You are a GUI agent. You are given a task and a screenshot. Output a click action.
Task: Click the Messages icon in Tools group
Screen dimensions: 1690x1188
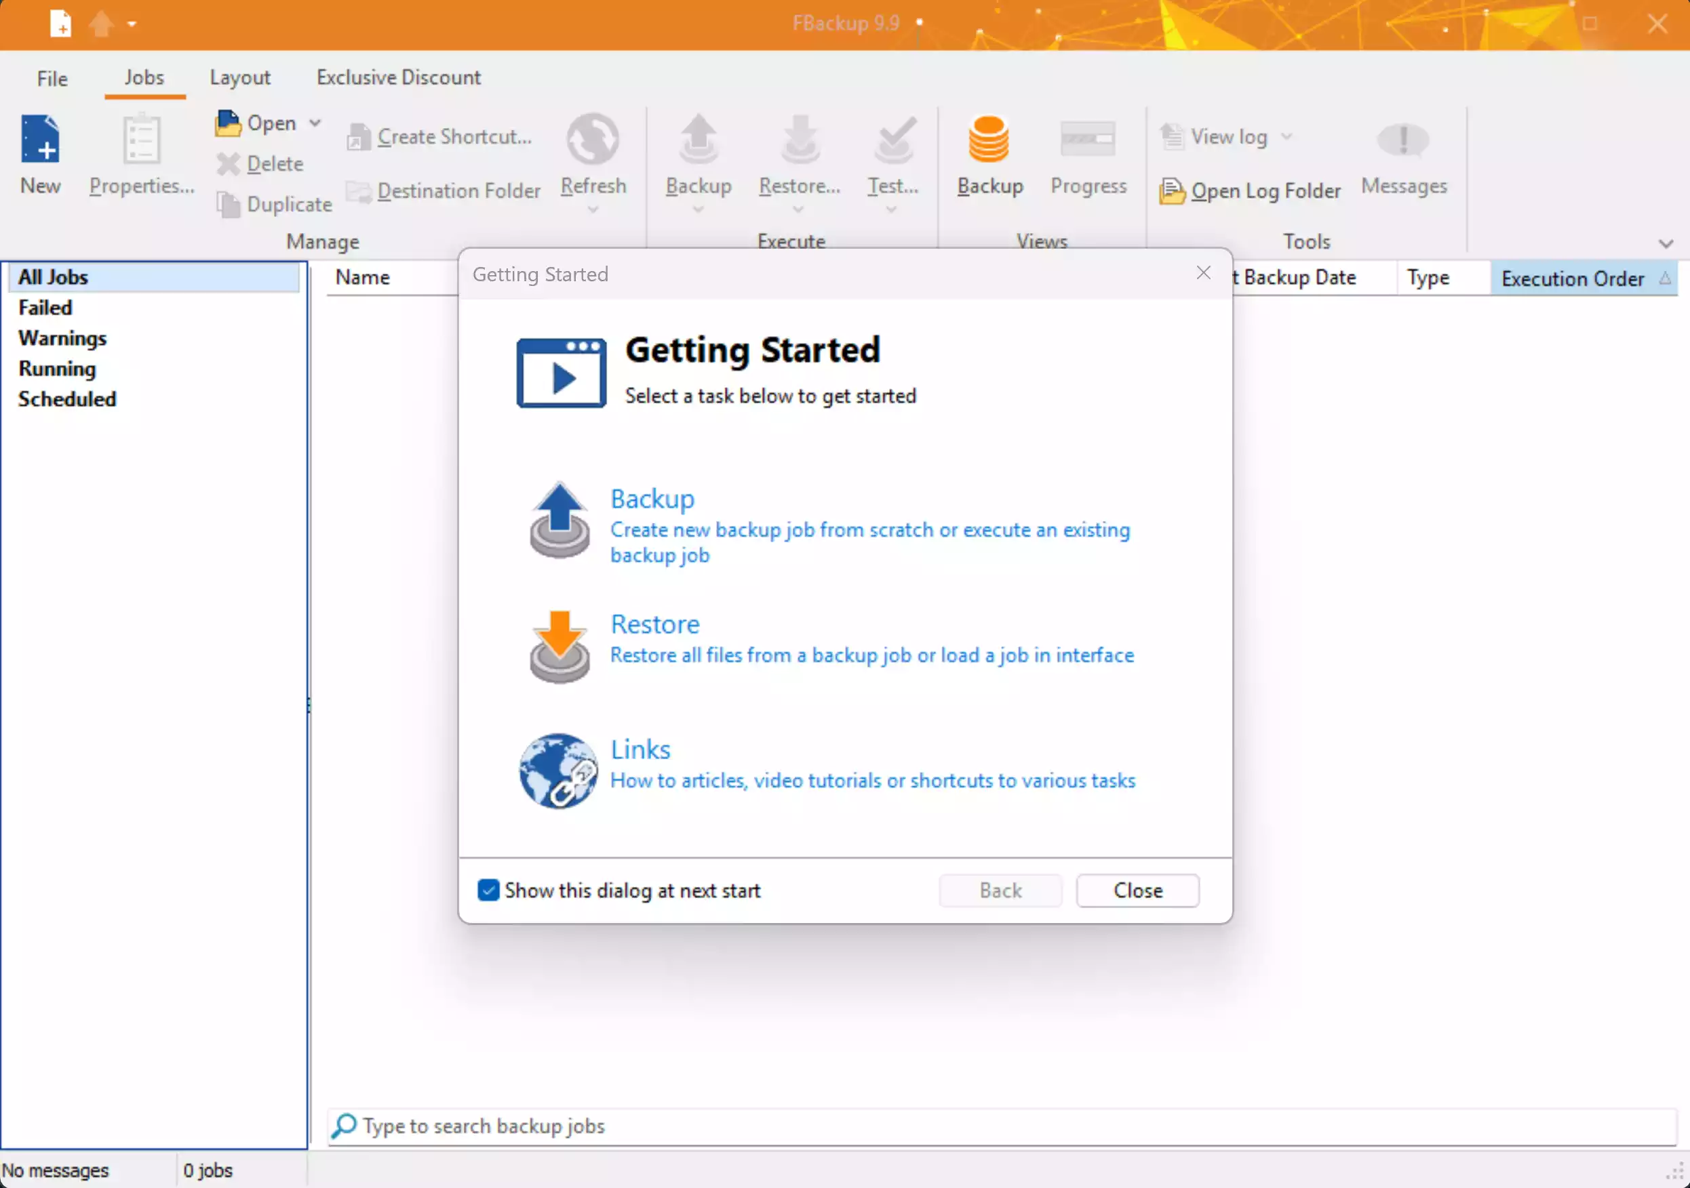click(1403, 140)
